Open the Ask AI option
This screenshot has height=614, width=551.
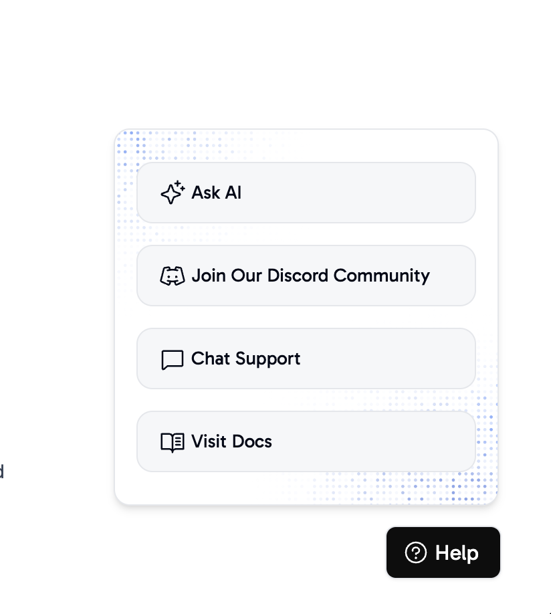point(306,193)
